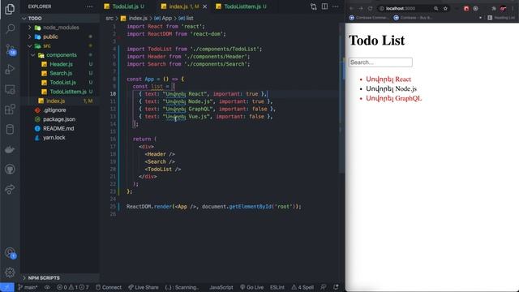Open problems panel from errors and warnings count
Image resolution: width=519 pixels, height=292 pixels.
click(72, 287)
